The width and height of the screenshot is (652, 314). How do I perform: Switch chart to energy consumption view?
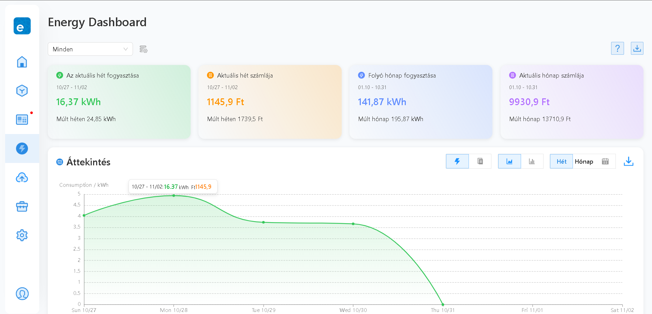click(457, 161)
